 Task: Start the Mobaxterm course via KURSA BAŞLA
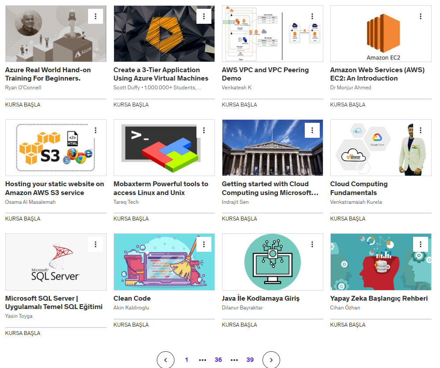click(131, 218)
